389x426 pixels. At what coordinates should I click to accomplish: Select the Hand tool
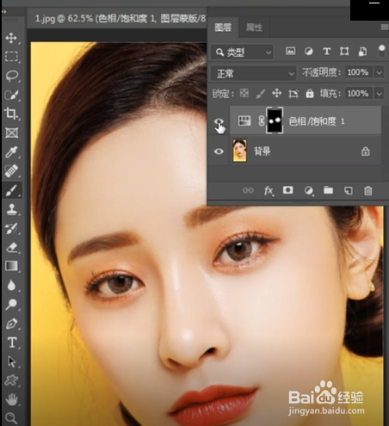click(x=11, y=399)
